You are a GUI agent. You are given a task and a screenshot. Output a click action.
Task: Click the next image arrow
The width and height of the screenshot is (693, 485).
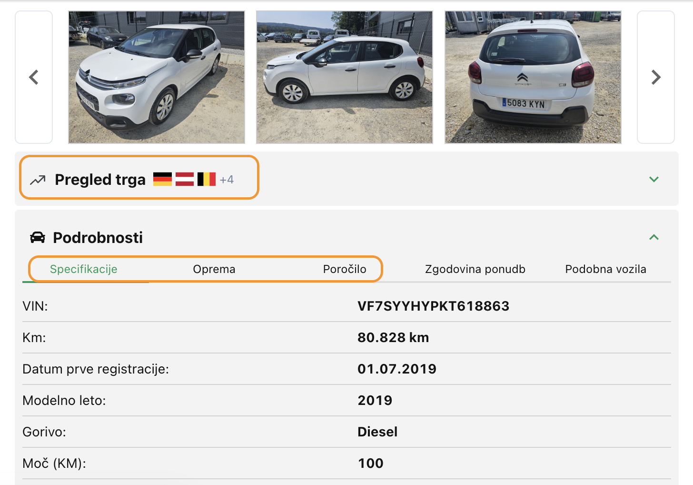pyautogui.click(x=656, y=77)
